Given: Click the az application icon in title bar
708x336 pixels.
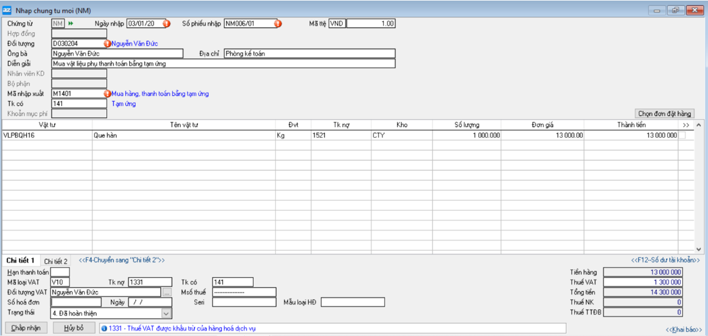Looking at the screenshot, I should tap(7, 10).
